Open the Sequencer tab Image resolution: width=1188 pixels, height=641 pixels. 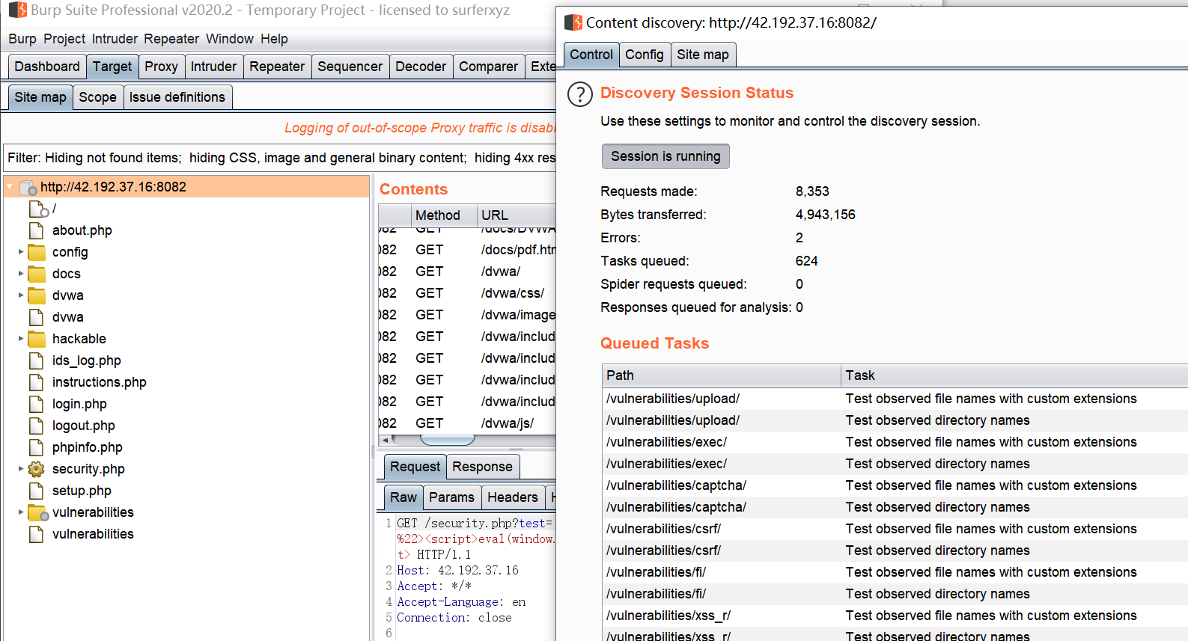(350, 67)
